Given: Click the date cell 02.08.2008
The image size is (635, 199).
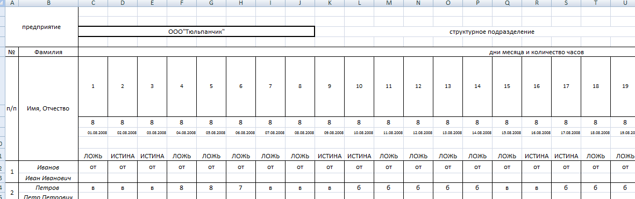Looking at the screenshot, I should click(x=122, y=132).
